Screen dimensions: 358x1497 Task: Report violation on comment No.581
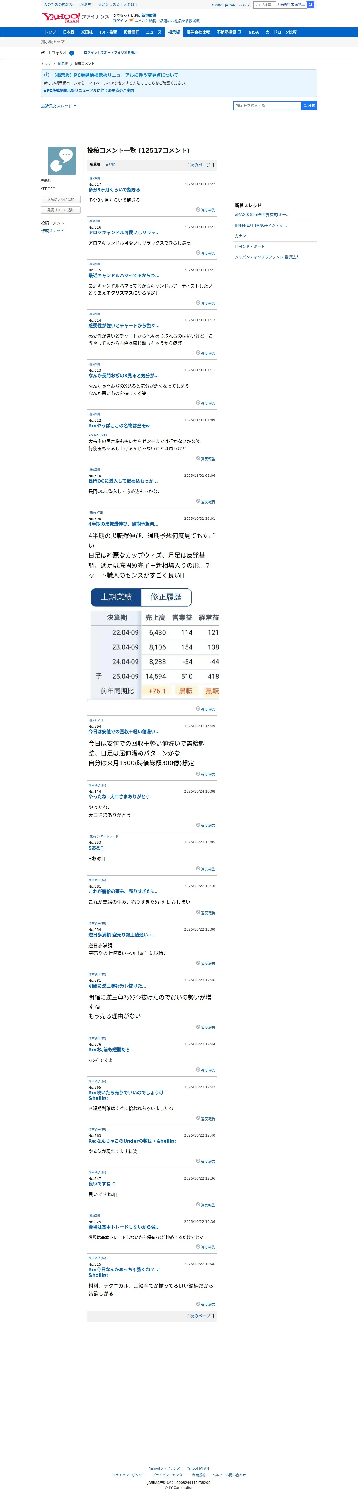[205, 1028]
